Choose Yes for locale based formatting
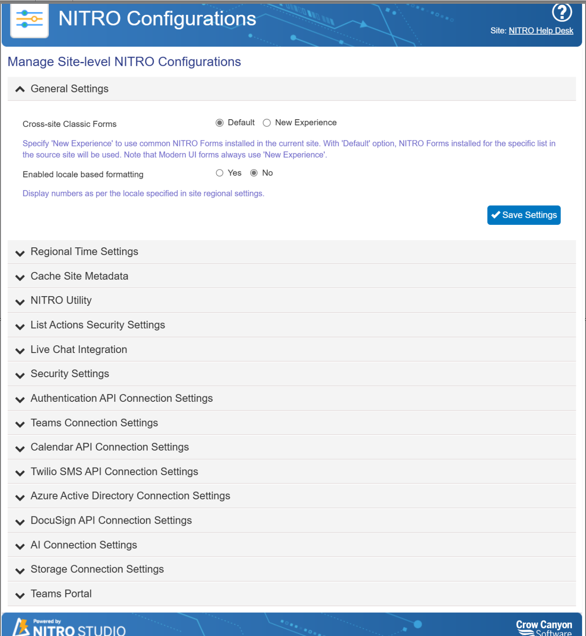Image resolution: width=586 pixels, height=636 pixels. [x=219, y=173]
